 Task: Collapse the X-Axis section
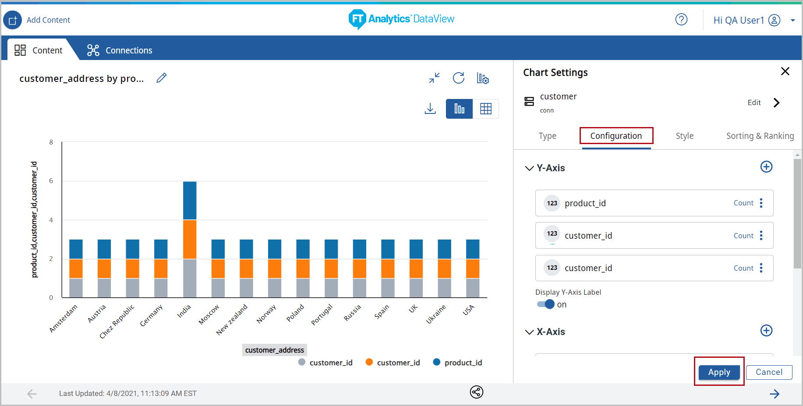point(529,332)
